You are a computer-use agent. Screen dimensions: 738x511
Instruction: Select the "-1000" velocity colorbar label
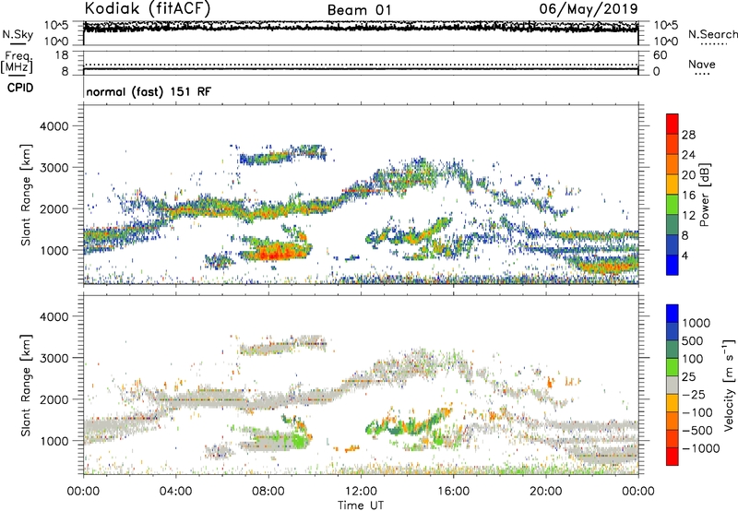[700, 448]
